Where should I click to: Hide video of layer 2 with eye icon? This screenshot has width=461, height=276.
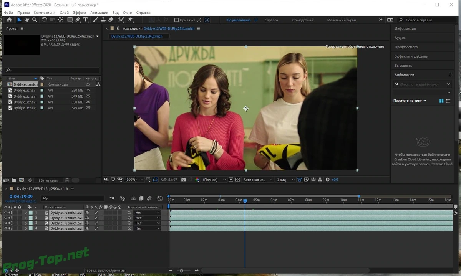[x=6, y=218]
